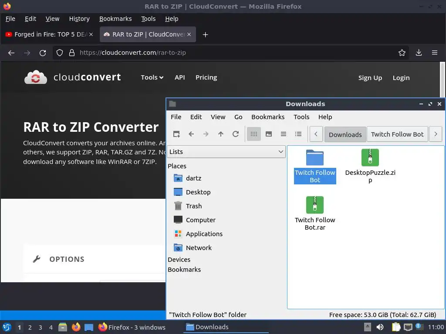Open the file manager Bookmarks menu

point(268,117)
